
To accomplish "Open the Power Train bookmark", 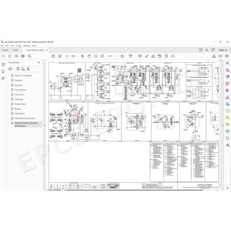I will (x=20, y=104).
